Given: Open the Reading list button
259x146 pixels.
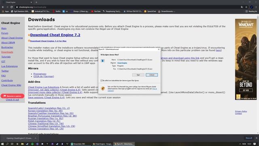Looking at the screenshot, I should coord(251,11).
